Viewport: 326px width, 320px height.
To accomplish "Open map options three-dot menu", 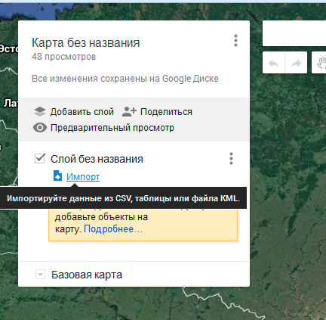I will [235, 41].
